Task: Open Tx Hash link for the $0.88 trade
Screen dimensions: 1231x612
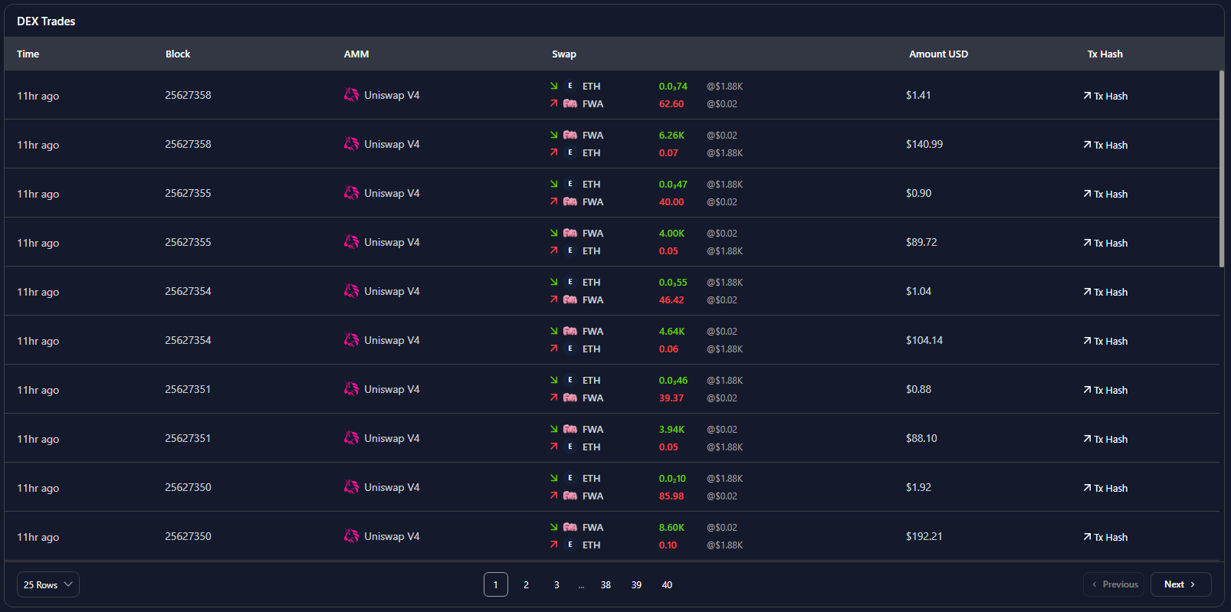Action: [1105, 390]
